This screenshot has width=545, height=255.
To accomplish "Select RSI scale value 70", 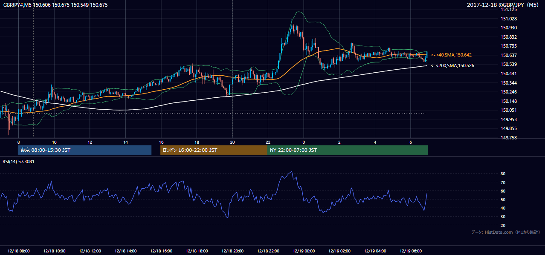I will (503, 182).
